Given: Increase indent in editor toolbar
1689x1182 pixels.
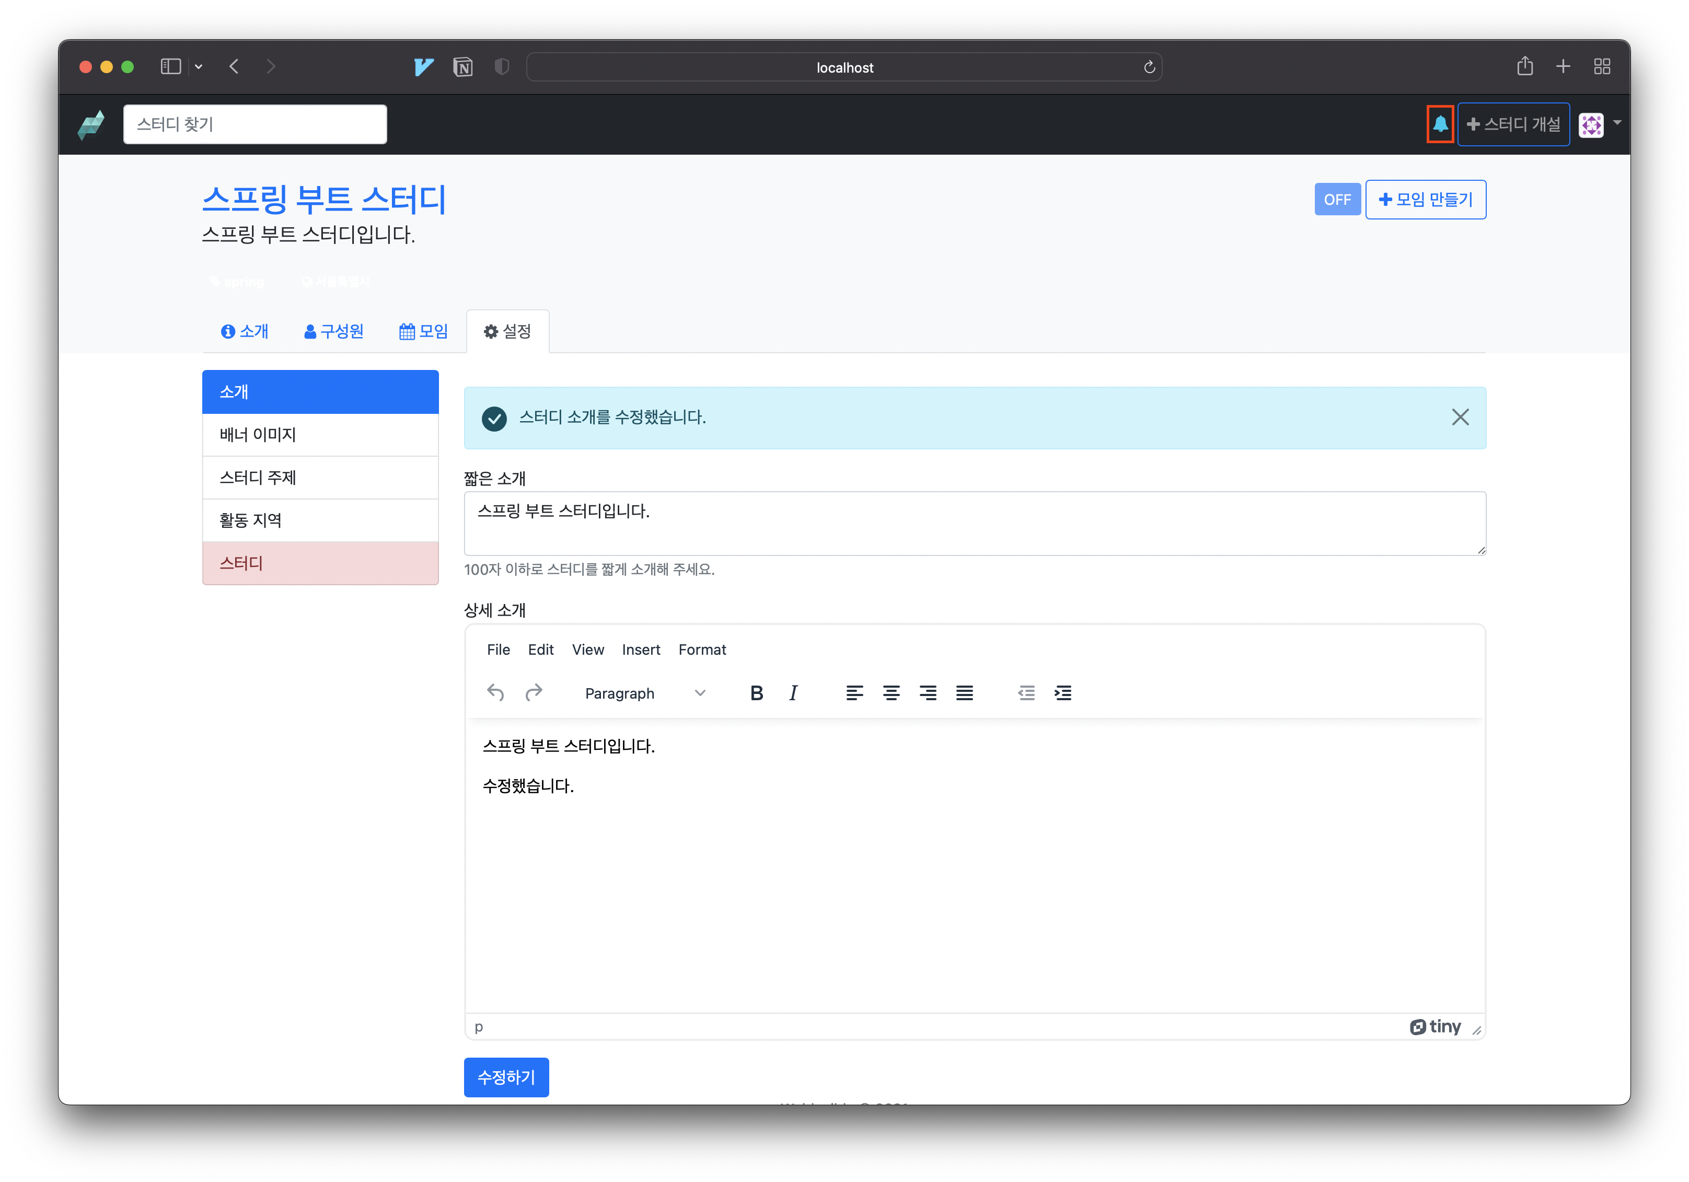Looking at the screenshot, I should [x=1062, y=693].
